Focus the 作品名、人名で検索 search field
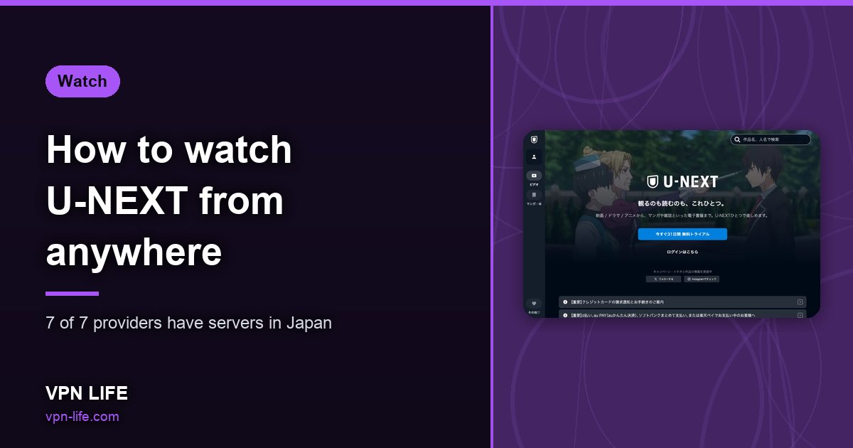The height and width of the screenshot is (448, 853). (x=771, y=140)
